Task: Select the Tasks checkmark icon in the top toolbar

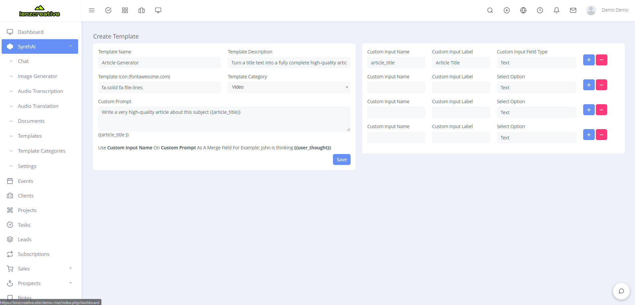Action: point(108,10)
